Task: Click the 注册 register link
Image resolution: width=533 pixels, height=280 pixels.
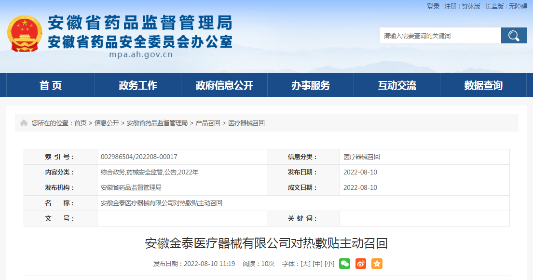Action: 451,6
